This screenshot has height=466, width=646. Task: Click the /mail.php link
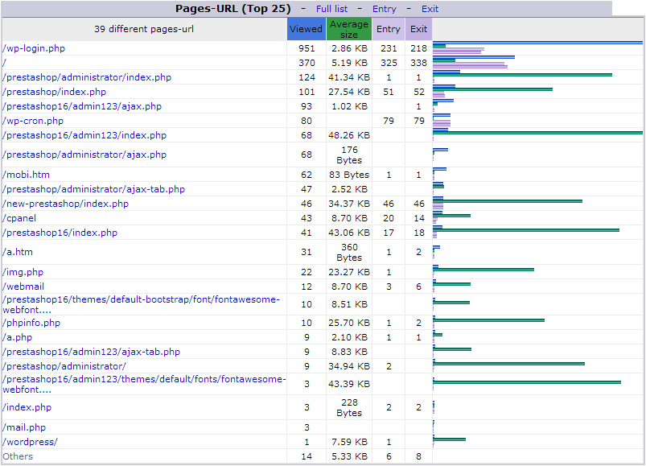(24, 427)
